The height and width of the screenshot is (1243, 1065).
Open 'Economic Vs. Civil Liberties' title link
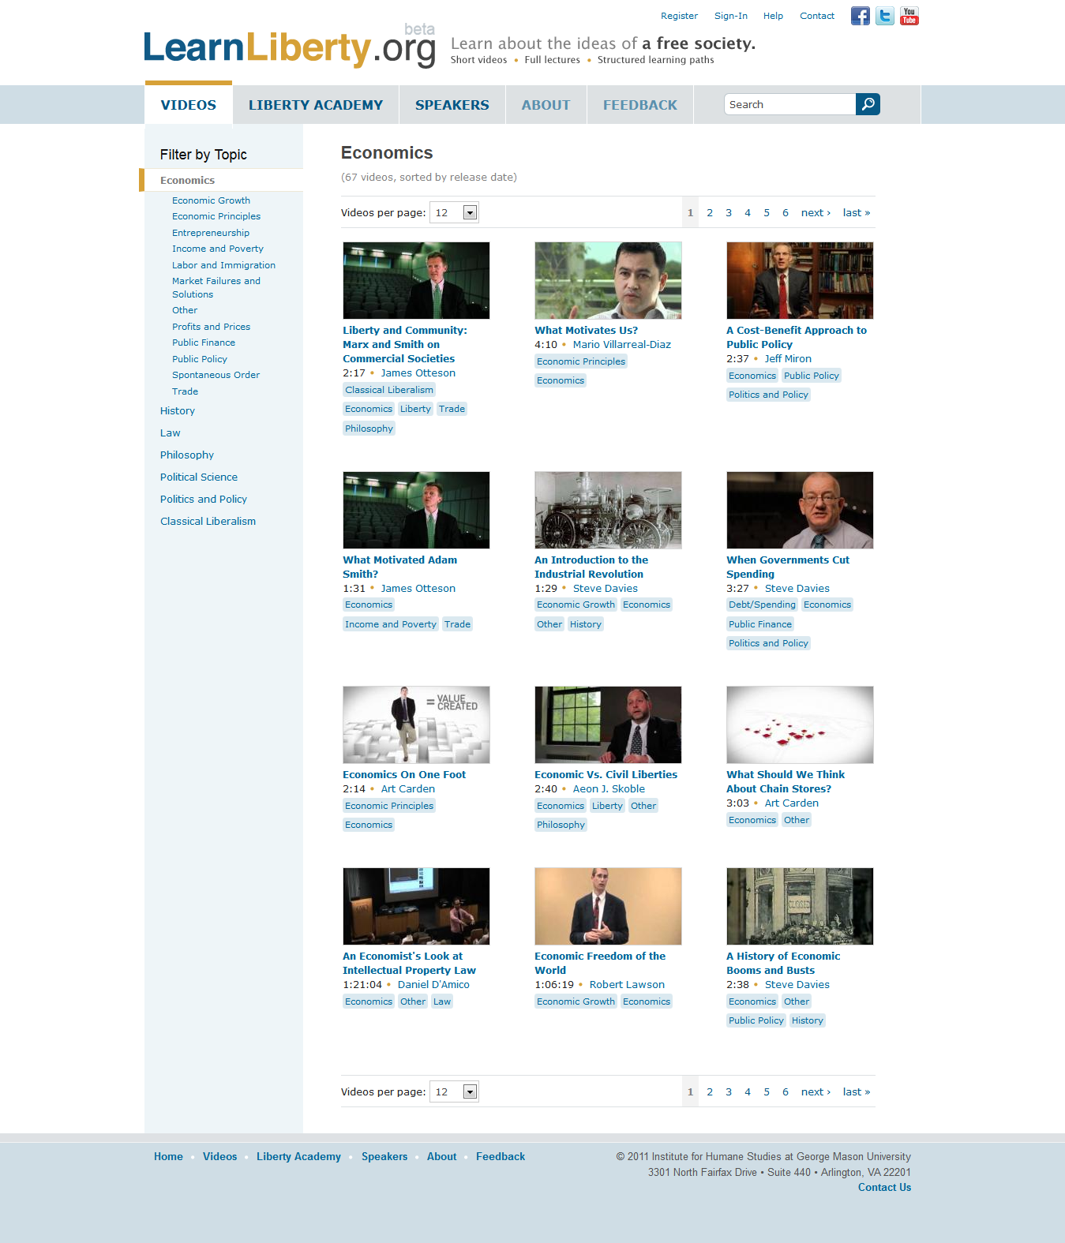(606, 774)
